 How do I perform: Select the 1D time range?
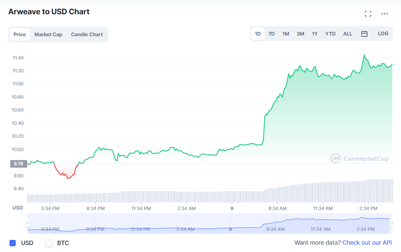point(258,34)
